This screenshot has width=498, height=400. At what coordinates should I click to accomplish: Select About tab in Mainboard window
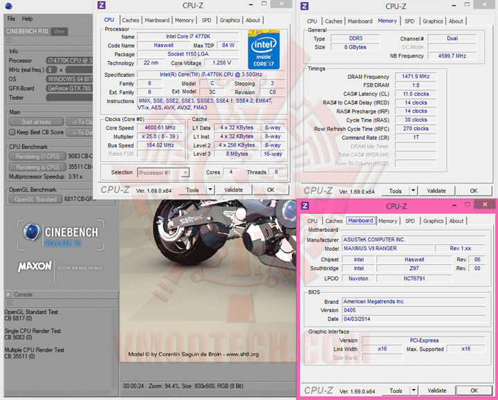coord(456,221)
